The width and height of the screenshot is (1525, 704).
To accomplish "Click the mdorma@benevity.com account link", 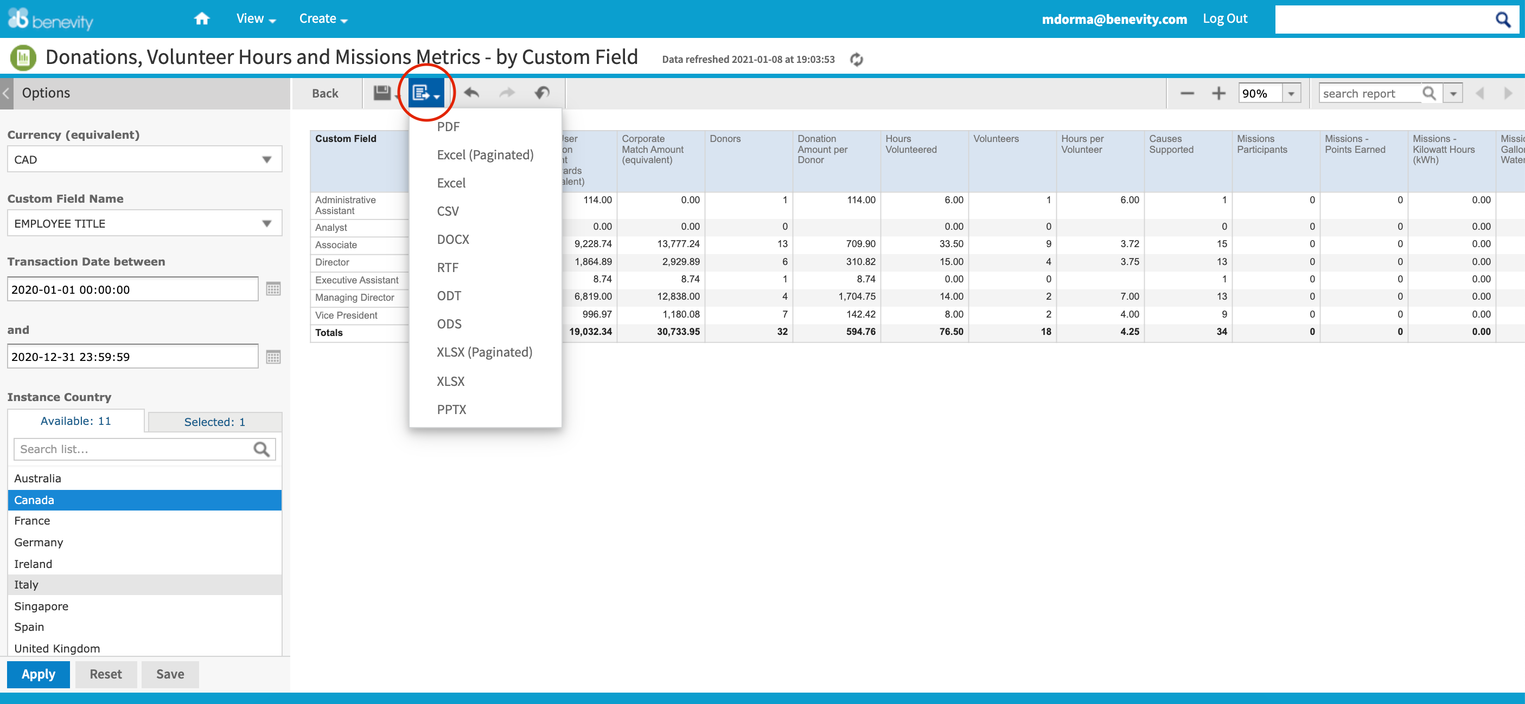I will click(1114, 19).
